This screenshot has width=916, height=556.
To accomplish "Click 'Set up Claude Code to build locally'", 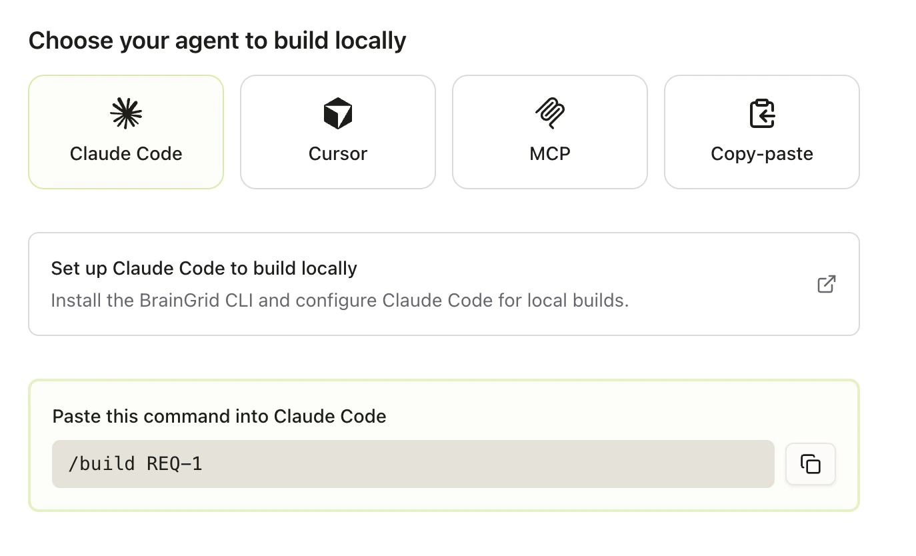I will pyautogui.click(x=204, y=268).
